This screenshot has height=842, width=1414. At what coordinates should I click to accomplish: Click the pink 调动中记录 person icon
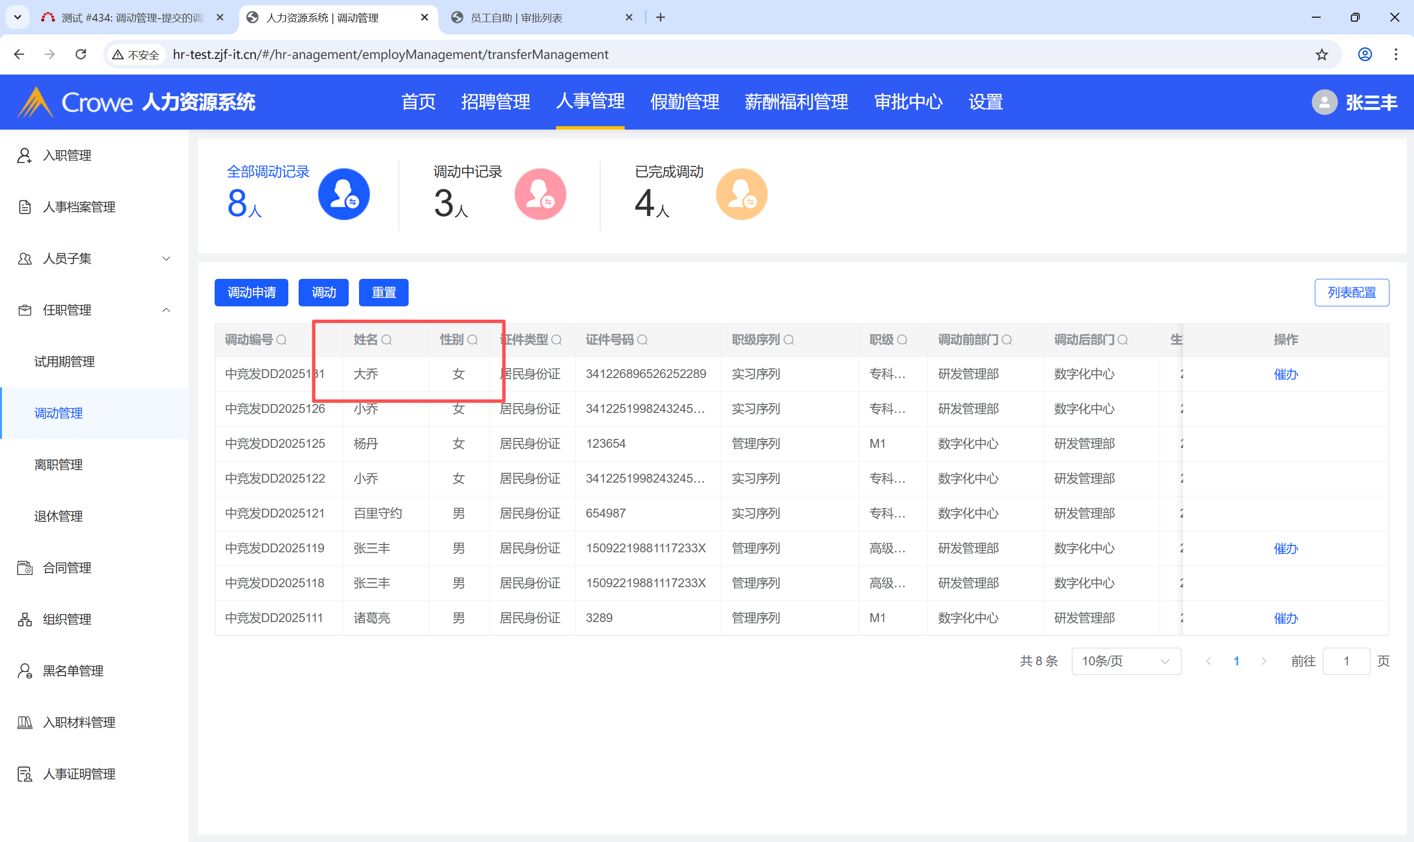(540, 194)
